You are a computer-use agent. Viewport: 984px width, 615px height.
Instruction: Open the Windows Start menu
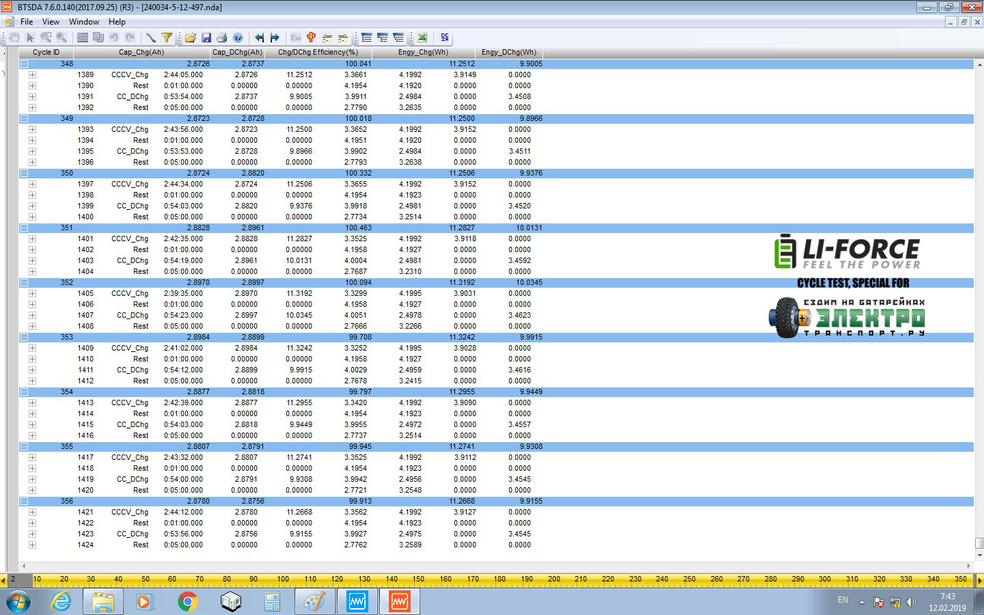click(18, 602)
